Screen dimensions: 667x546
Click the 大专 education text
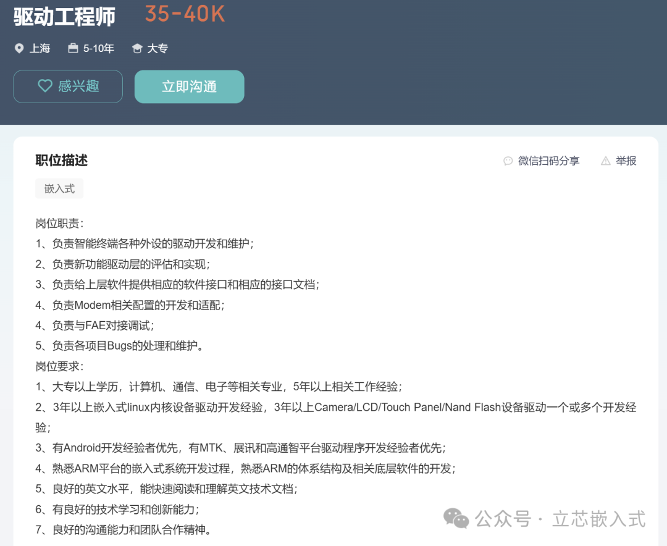point(157,49)
